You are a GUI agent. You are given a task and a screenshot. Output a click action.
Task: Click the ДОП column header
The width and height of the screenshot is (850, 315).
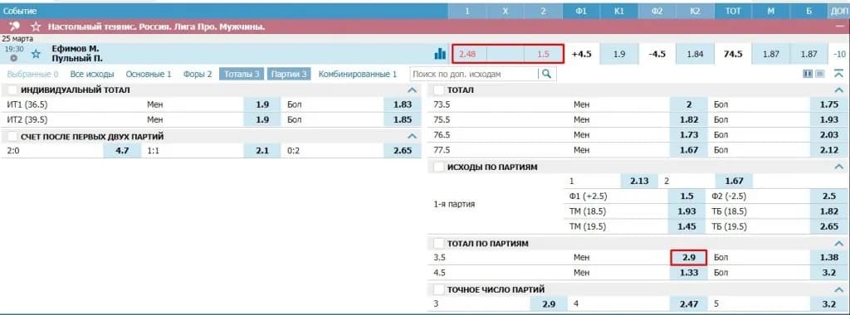click(838, 11)
